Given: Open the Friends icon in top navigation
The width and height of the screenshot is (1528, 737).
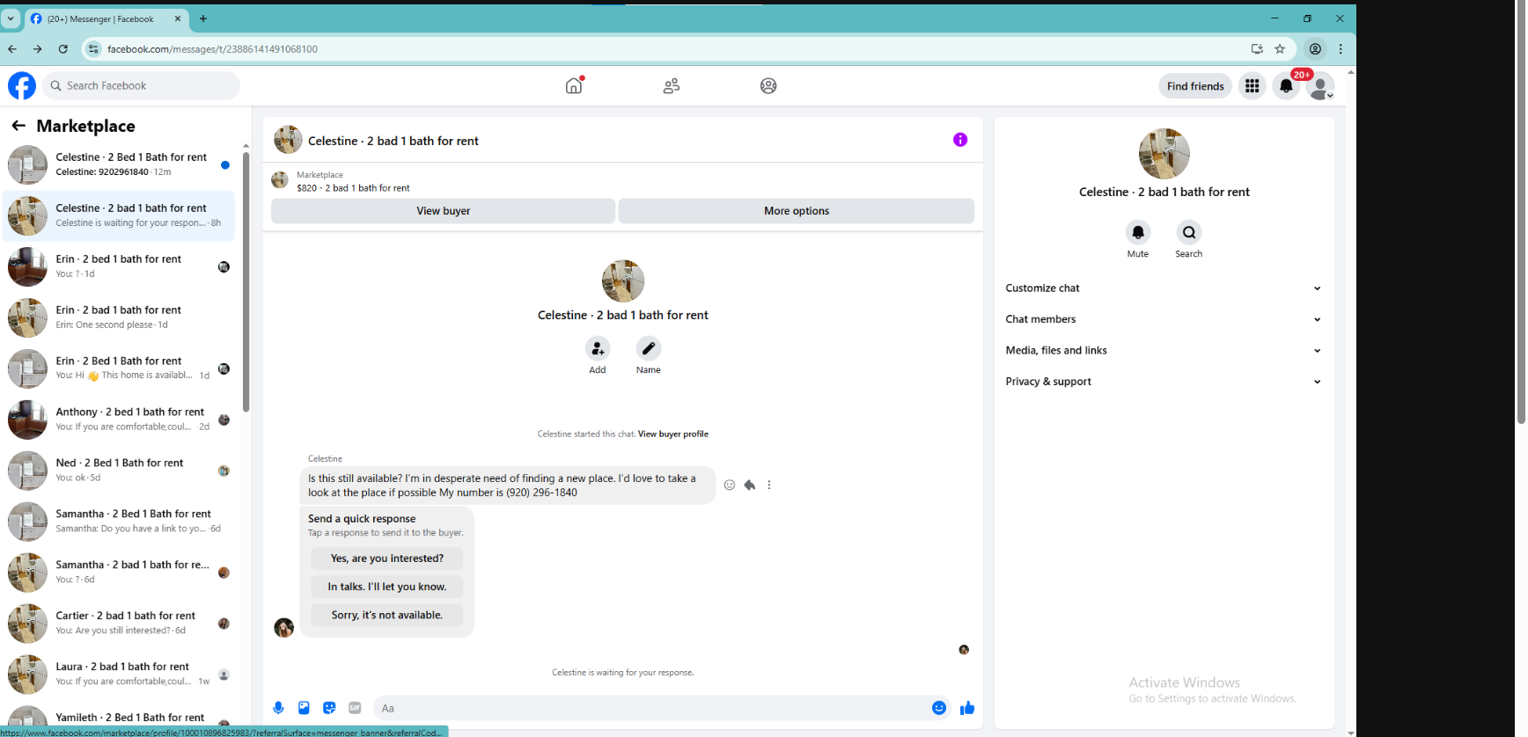Looking at the screenshot, I should [x=672, y=85].
